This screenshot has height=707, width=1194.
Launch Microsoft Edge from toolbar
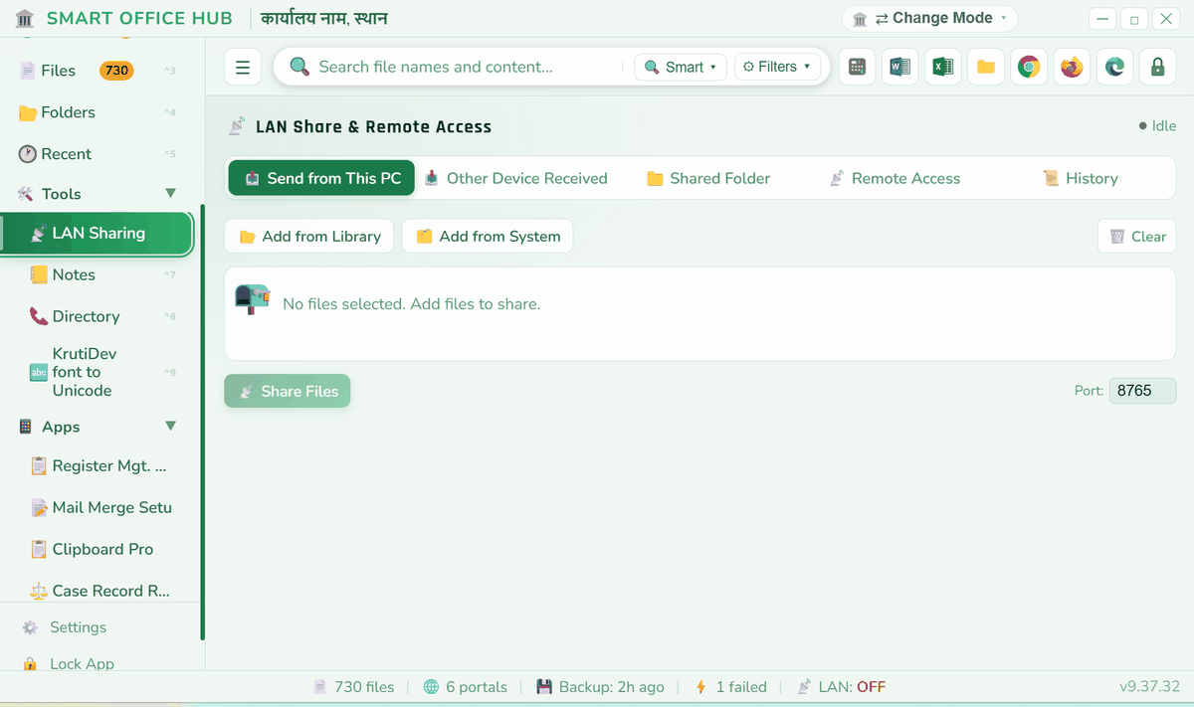[x=1114, y=67]
